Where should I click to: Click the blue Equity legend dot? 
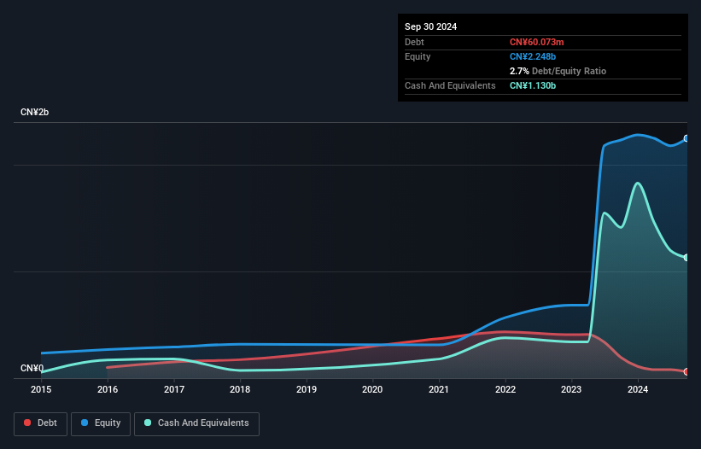(85, 423)
